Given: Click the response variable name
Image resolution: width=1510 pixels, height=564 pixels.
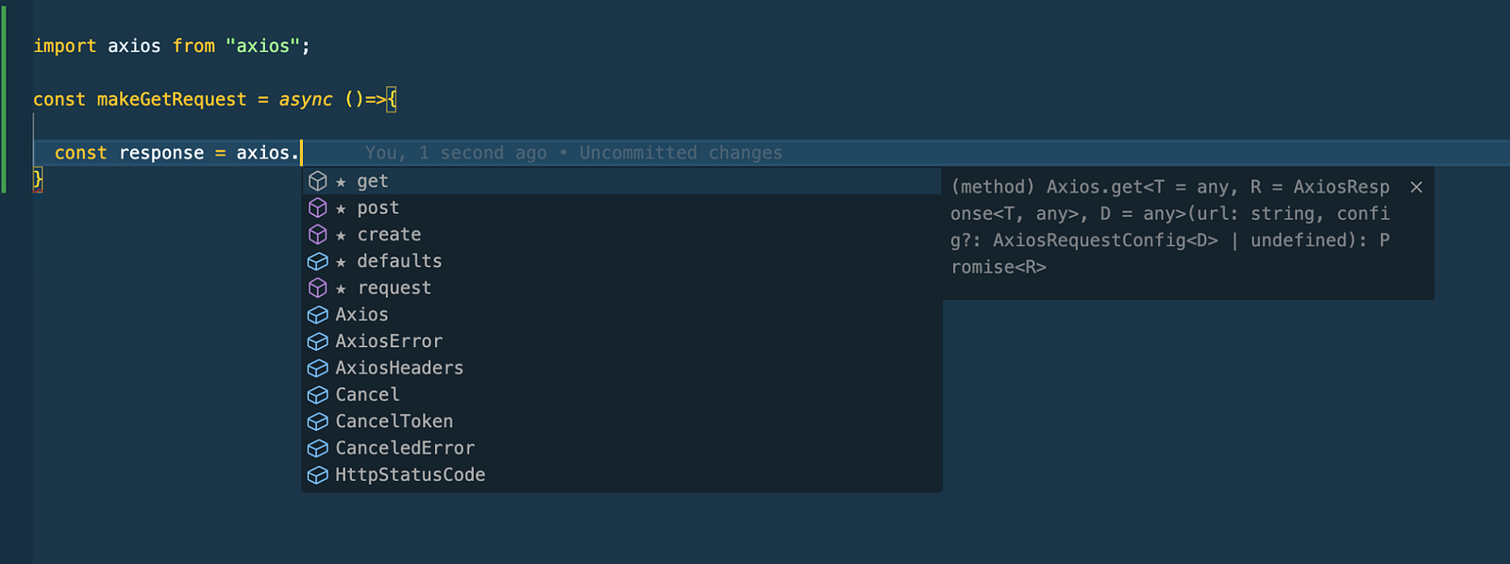Looking at the screenshot, I should (x=161, y=153).
